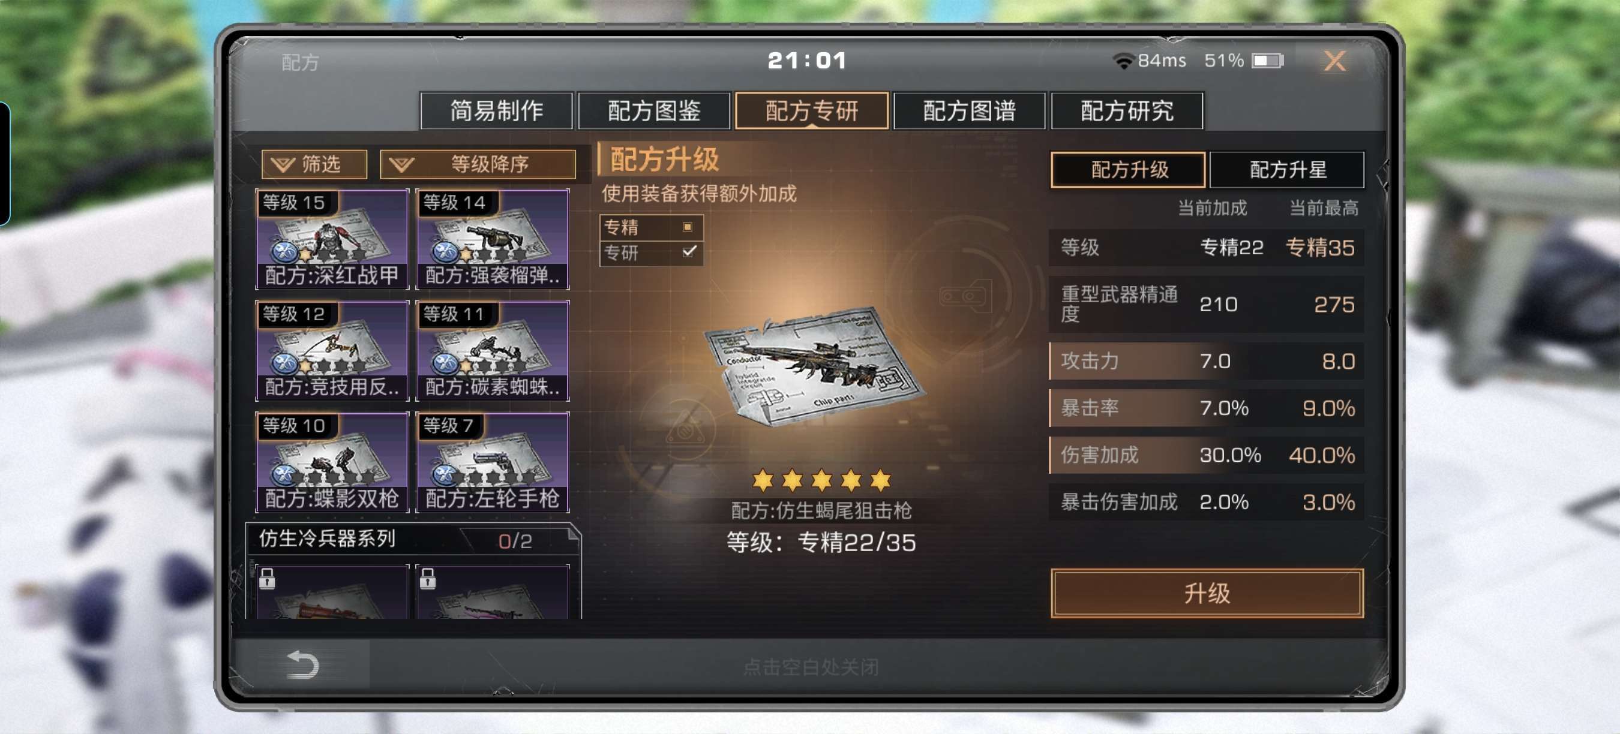Tap the back arrow icon
Screen dimensions: 1620x734
pos(302,664)
